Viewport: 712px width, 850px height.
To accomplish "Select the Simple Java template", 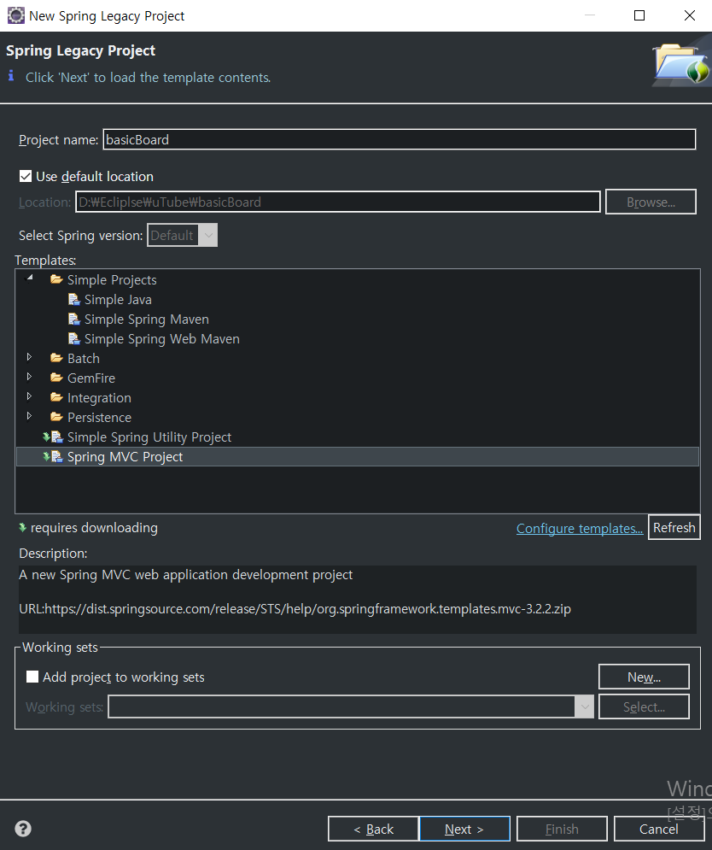I will pyautogui.click(x=118, y=300).
